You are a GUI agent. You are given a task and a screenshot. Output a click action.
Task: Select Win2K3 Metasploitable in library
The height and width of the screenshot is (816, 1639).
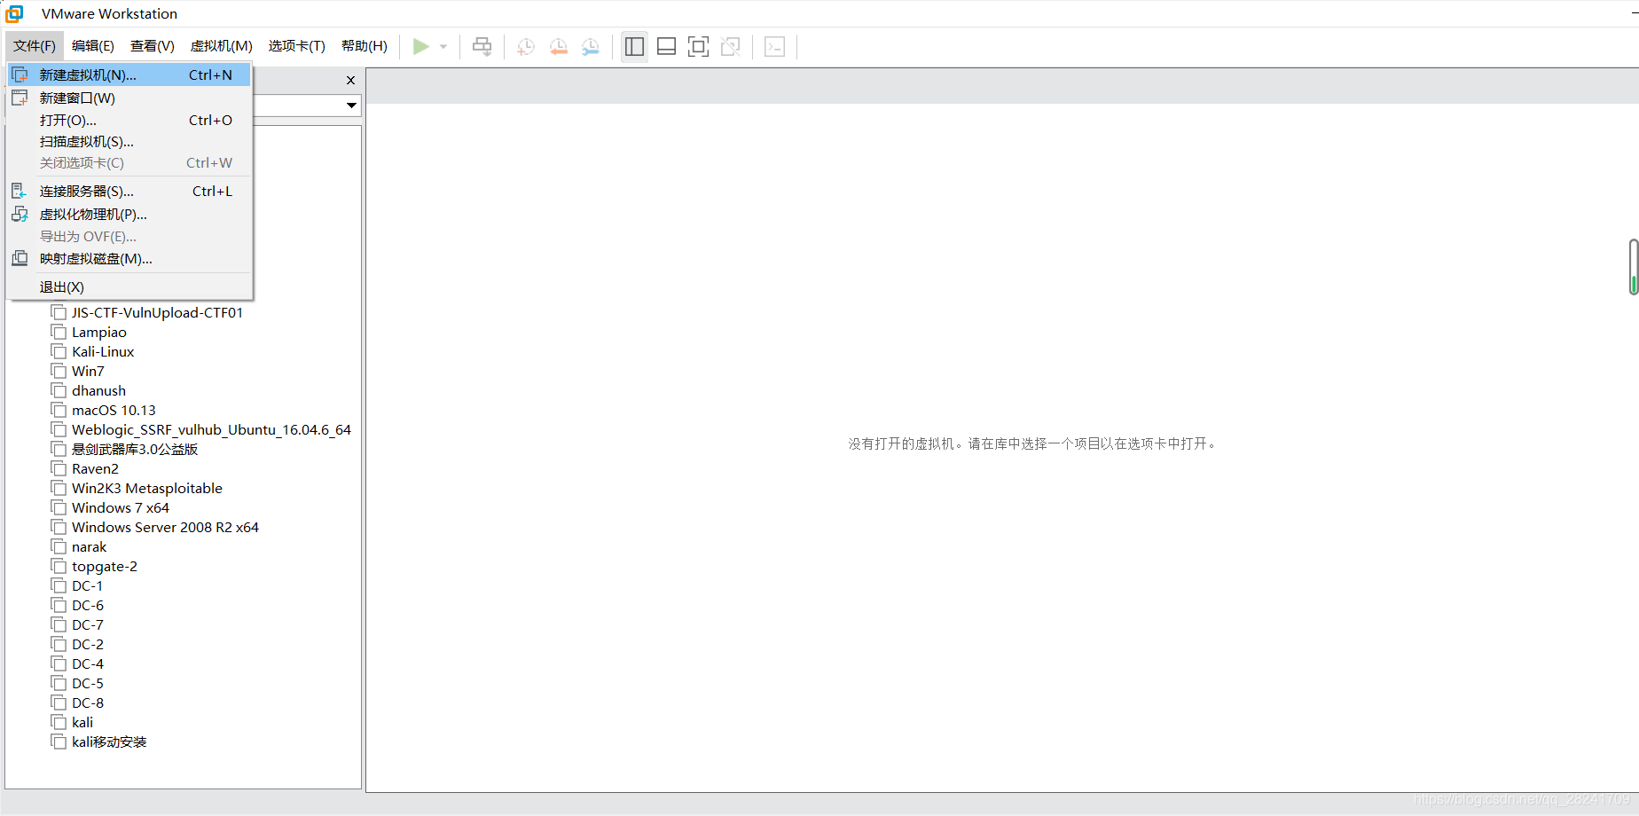point(147,489)
